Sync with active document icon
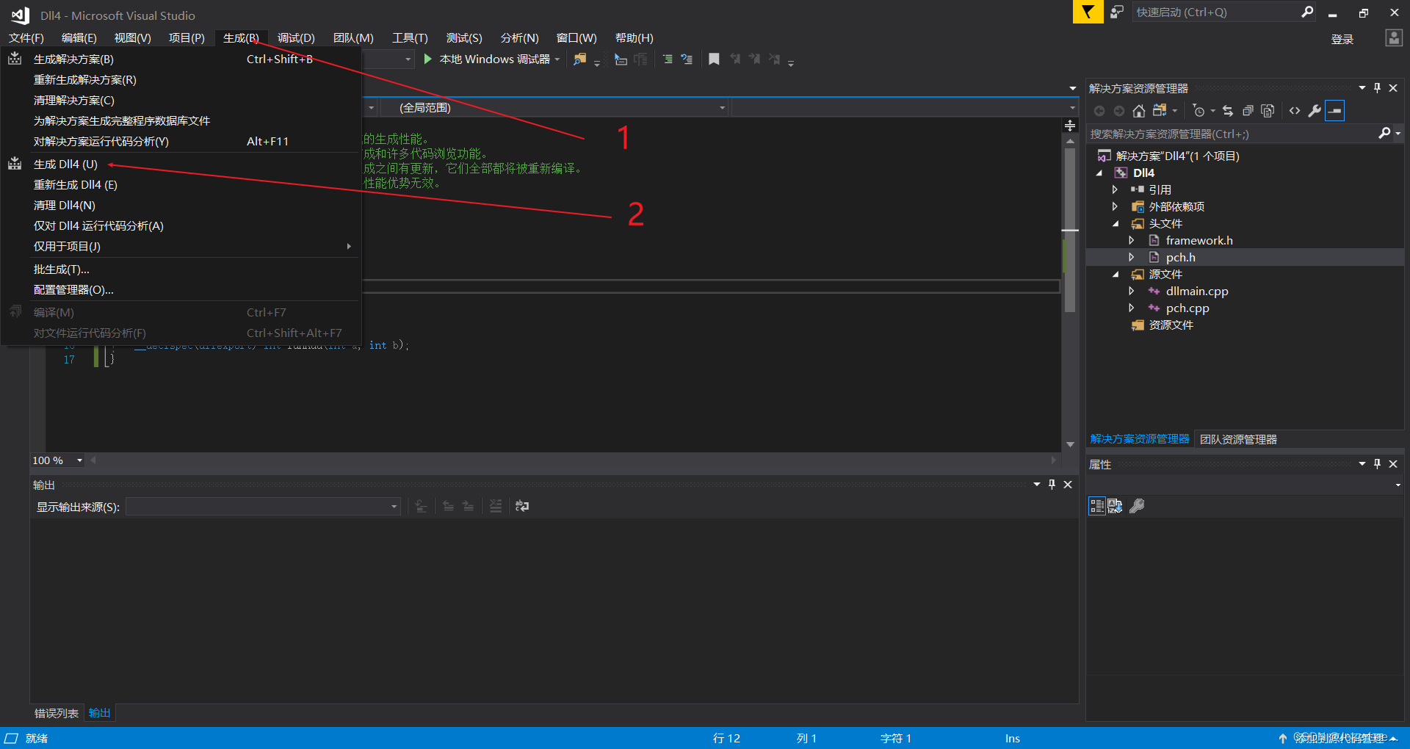Viewport: 1410px width, 749px height. click(1228, 111)
